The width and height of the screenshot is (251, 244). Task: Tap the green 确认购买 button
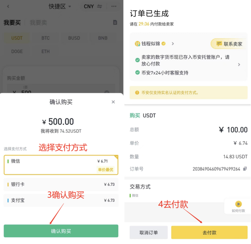coord(61,231)
